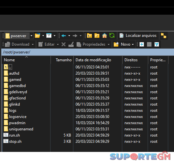Click the unselect files minus icon
This screenshot has height=162, width=174.
[x=149, y=44]
